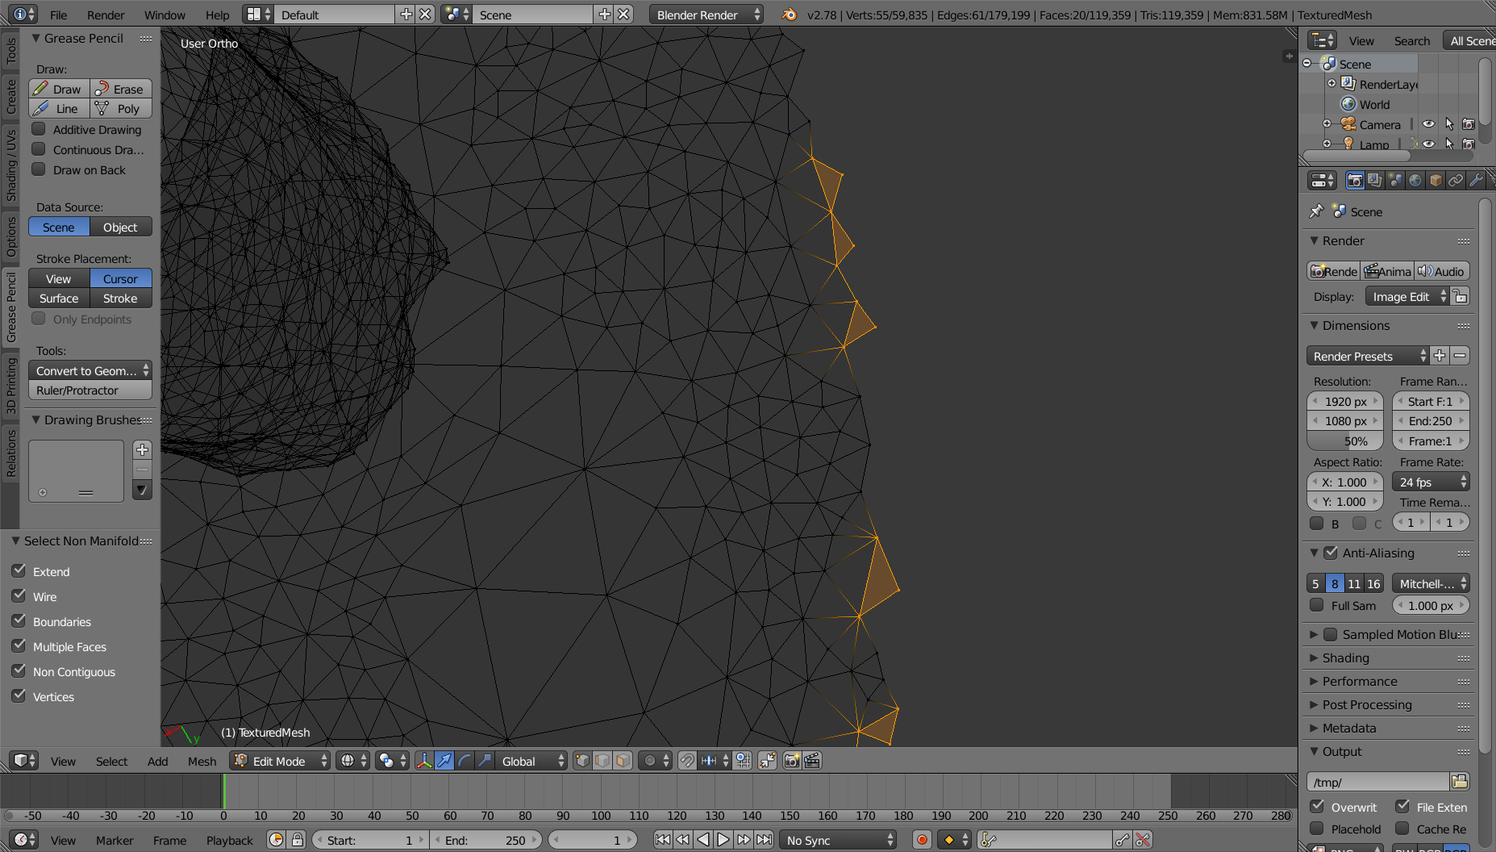The image size is (1496, 852).
Task: Open the Global orientation dropdown
Action: (531, 761)
